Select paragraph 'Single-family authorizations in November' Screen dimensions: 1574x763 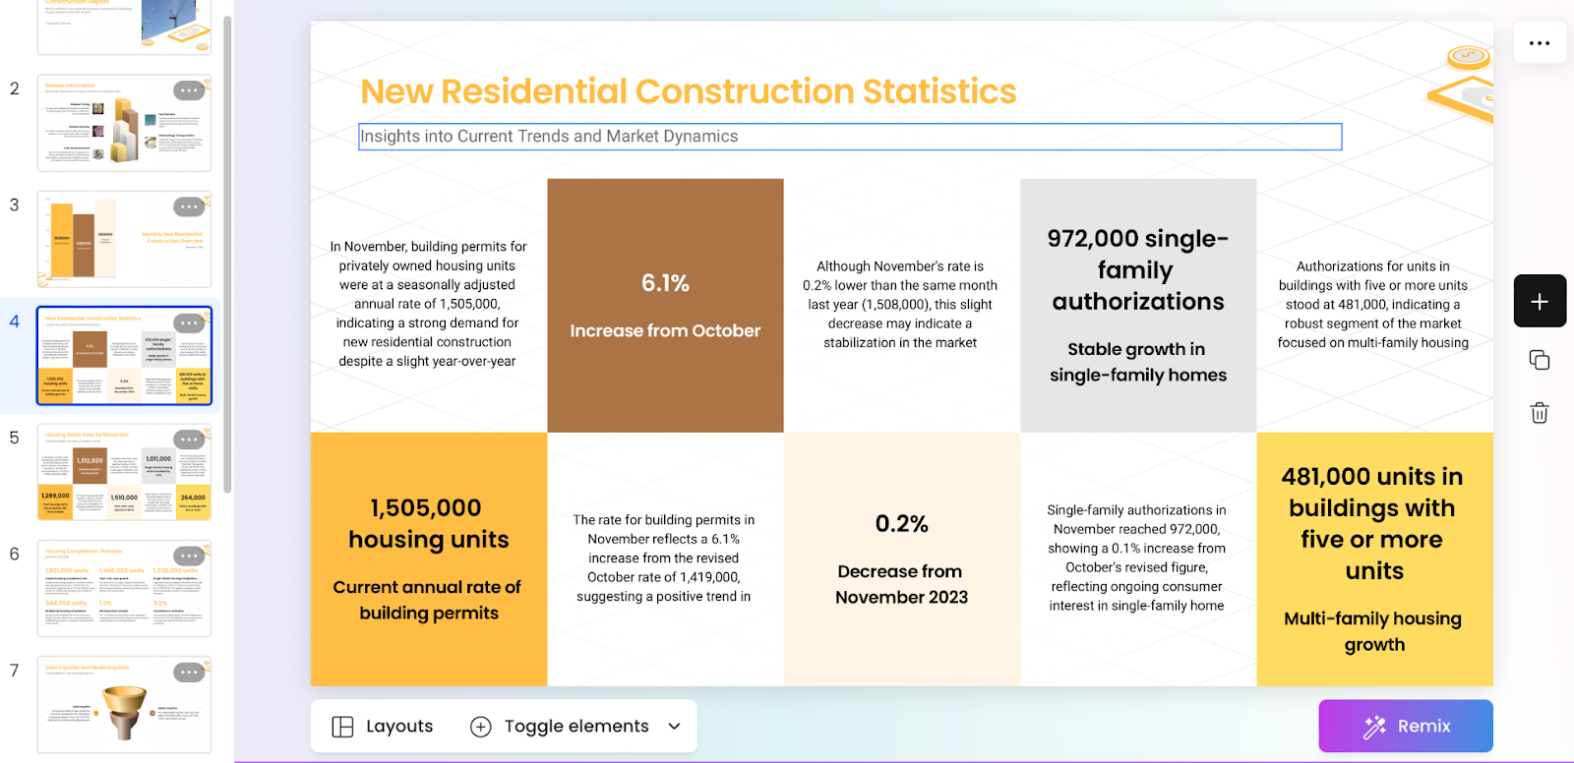click(x=1137, y=558)
